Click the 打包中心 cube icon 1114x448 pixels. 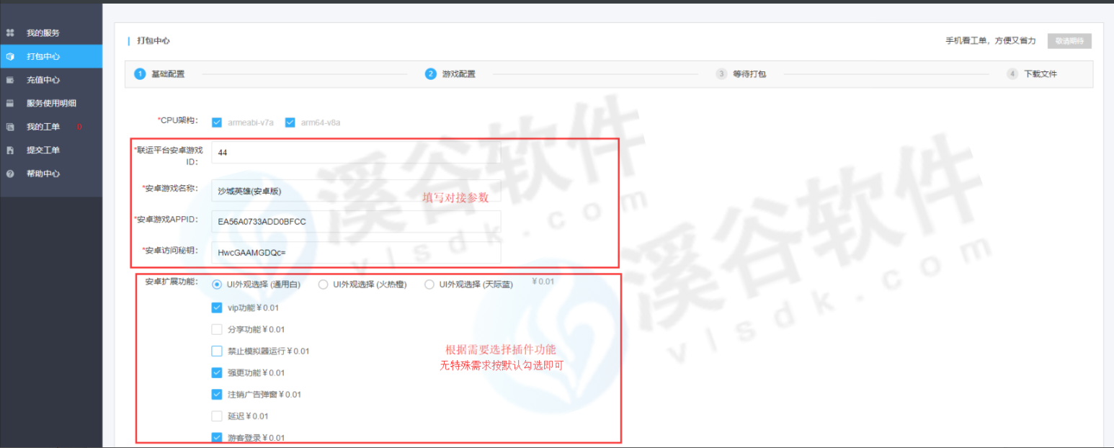(10, 56)
